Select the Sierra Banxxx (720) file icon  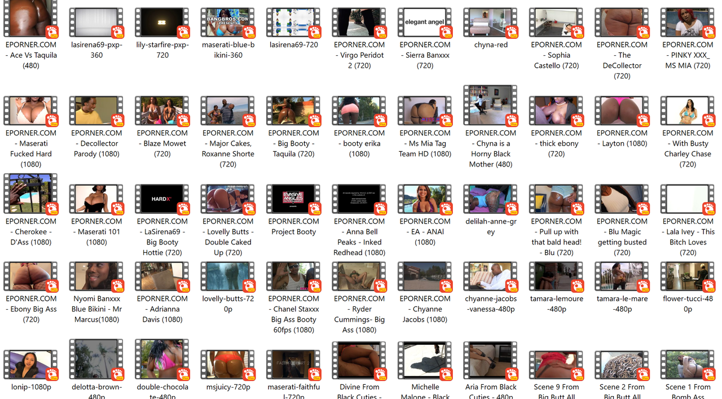[425, 23]
